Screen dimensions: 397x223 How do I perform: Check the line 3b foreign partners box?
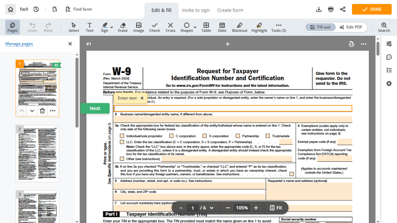click(x=292, y=174)
